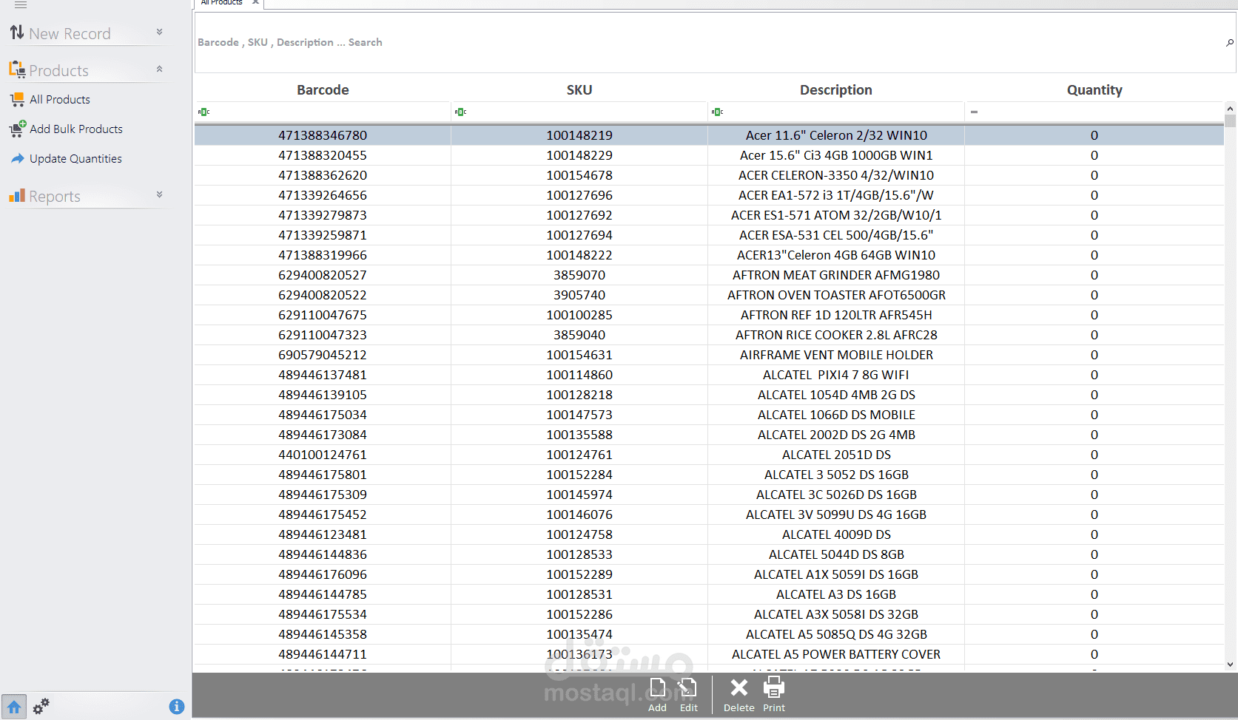Print the products list

(774, 695)
